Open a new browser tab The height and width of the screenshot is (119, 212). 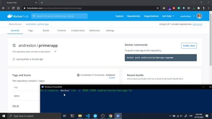[x=42, y=3]
